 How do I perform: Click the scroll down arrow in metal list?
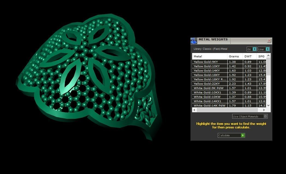tap(268, 105)
